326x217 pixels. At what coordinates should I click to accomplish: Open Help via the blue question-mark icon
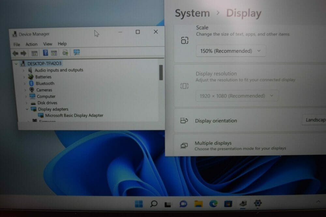coord(45,53)
